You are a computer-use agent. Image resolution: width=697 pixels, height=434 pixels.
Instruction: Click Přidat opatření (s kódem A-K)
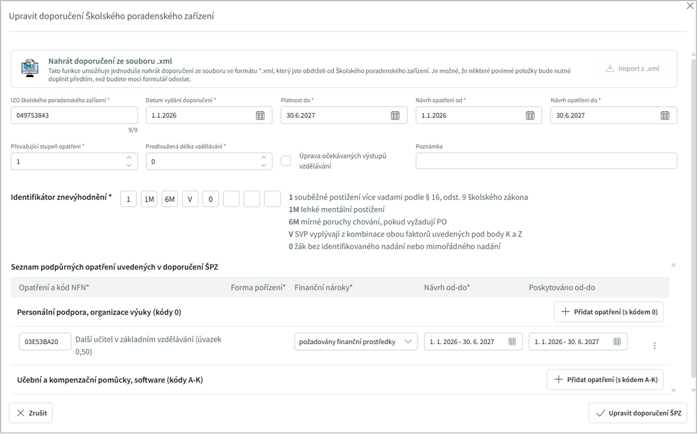click(x=604, y=379)
